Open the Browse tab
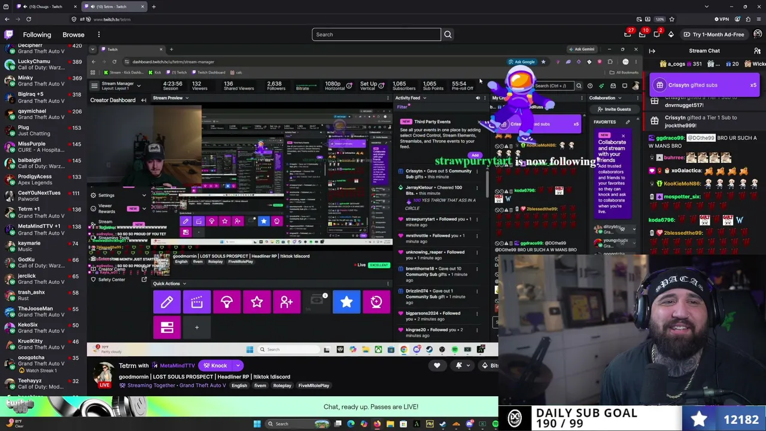 74,35
